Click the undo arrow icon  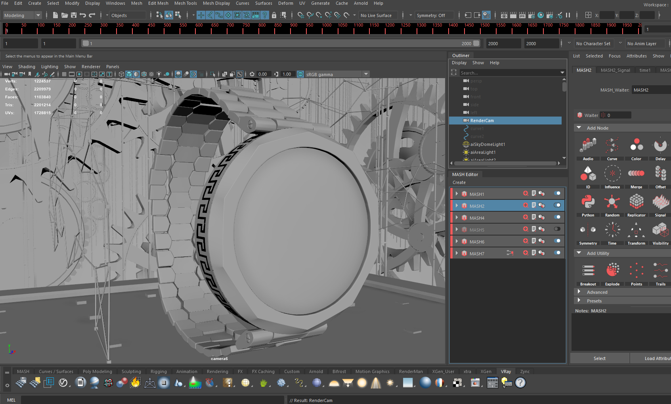pyautogui.click(x=83, y=15)
